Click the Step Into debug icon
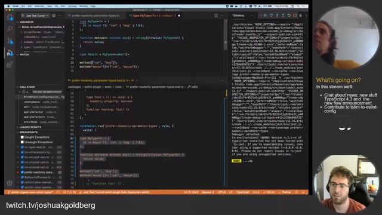Viewport: 382px width, 215px height. (x=277, y=16)
